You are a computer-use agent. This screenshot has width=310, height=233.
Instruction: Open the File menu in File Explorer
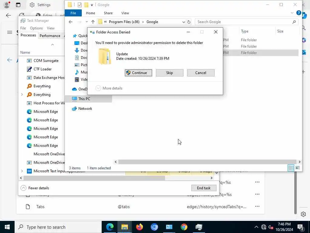(x=73, y=13)
